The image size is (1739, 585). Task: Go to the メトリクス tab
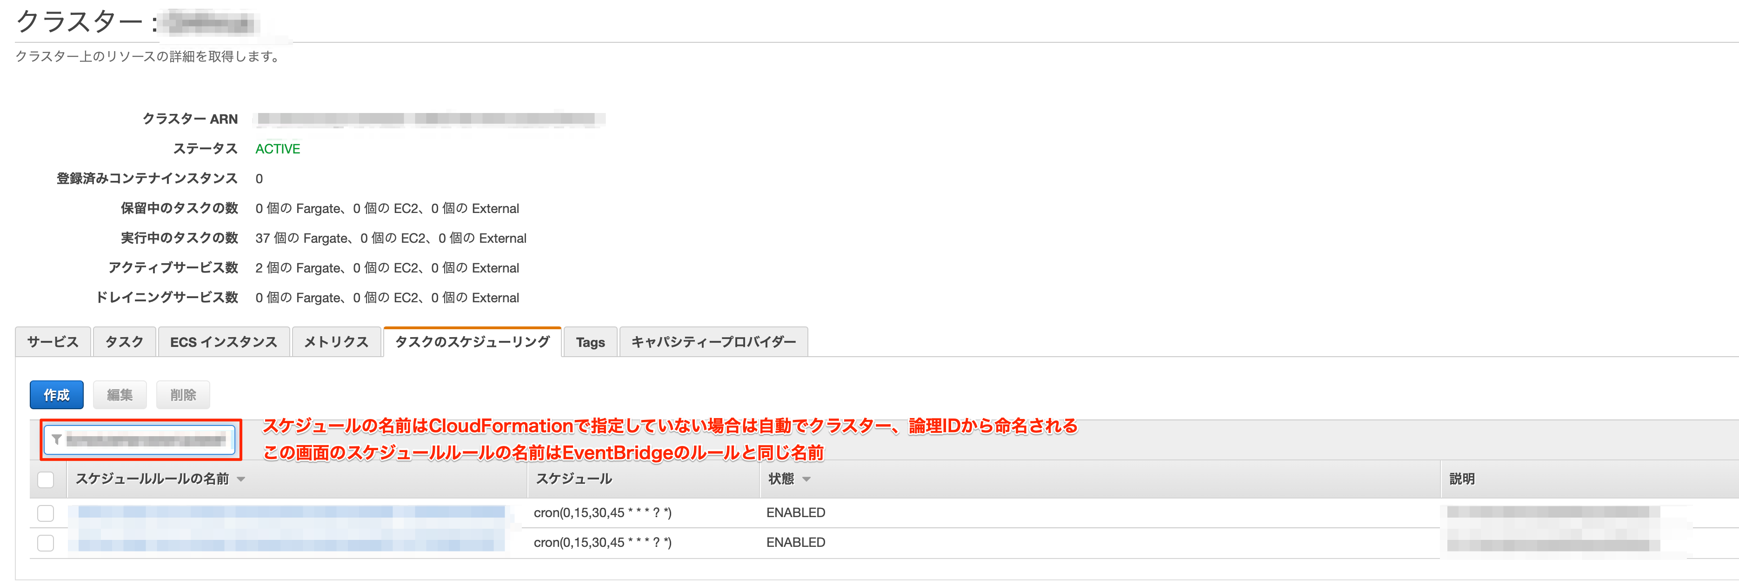coord(336,342)
